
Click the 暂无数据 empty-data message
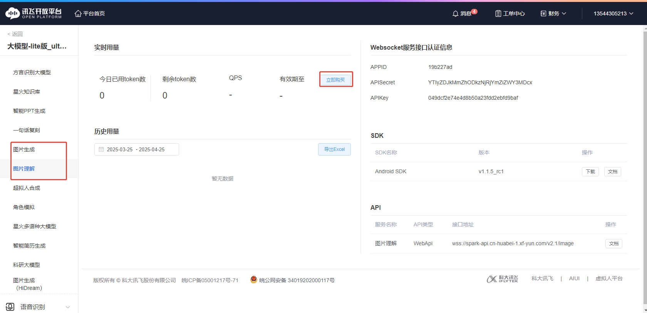click(223, 179)
